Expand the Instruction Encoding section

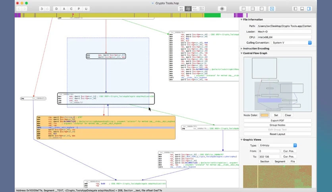tap(241, 48)
